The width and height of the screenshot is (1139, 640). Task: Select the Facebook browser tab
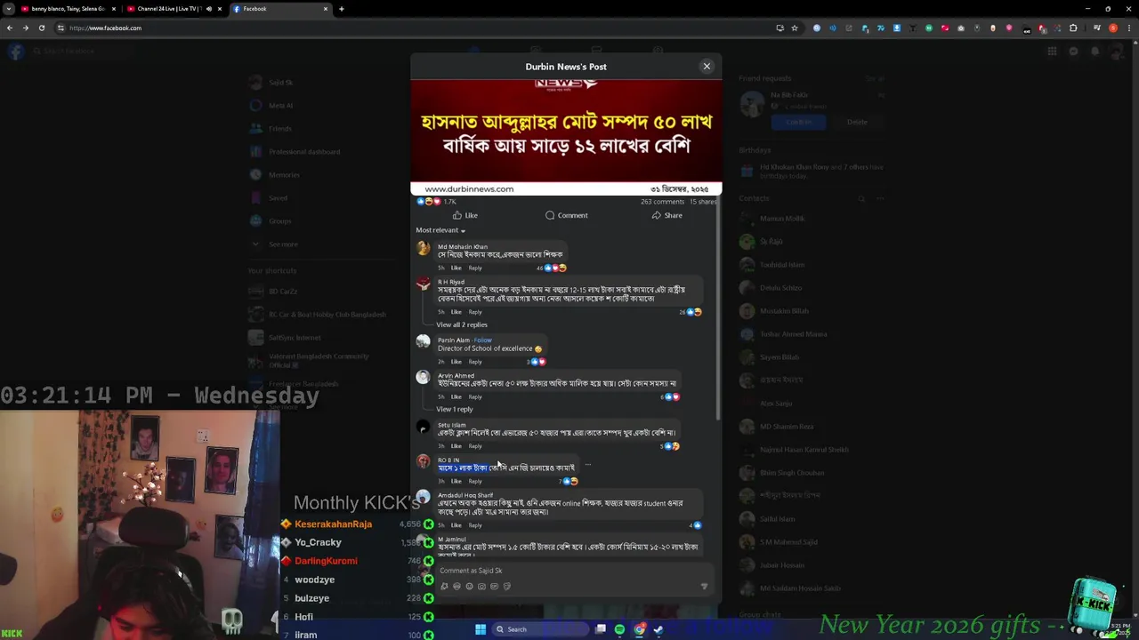click(280, 9)
